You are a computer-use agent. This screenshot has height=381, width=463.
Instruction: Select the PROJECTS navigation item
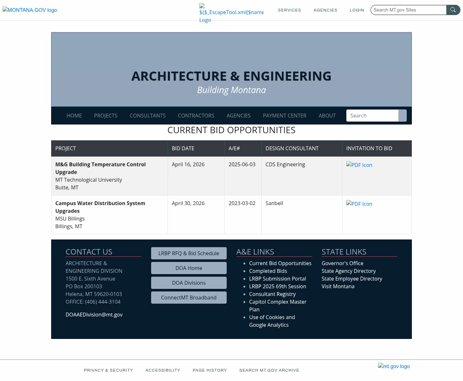pyautogui.click(x=105, y=116)
